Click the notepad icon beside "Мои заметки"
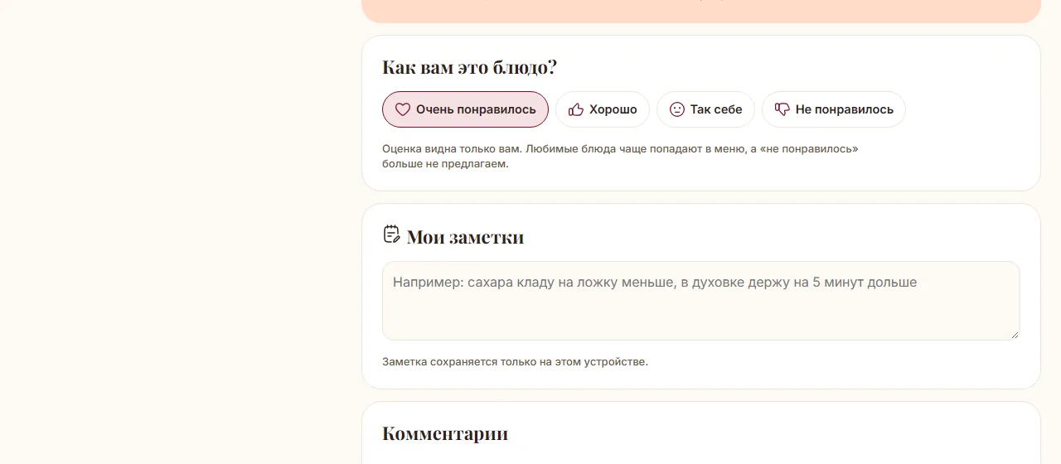The width and height of the screenshot is (1061, 464). pyautogui.click(x=391, y=234)
